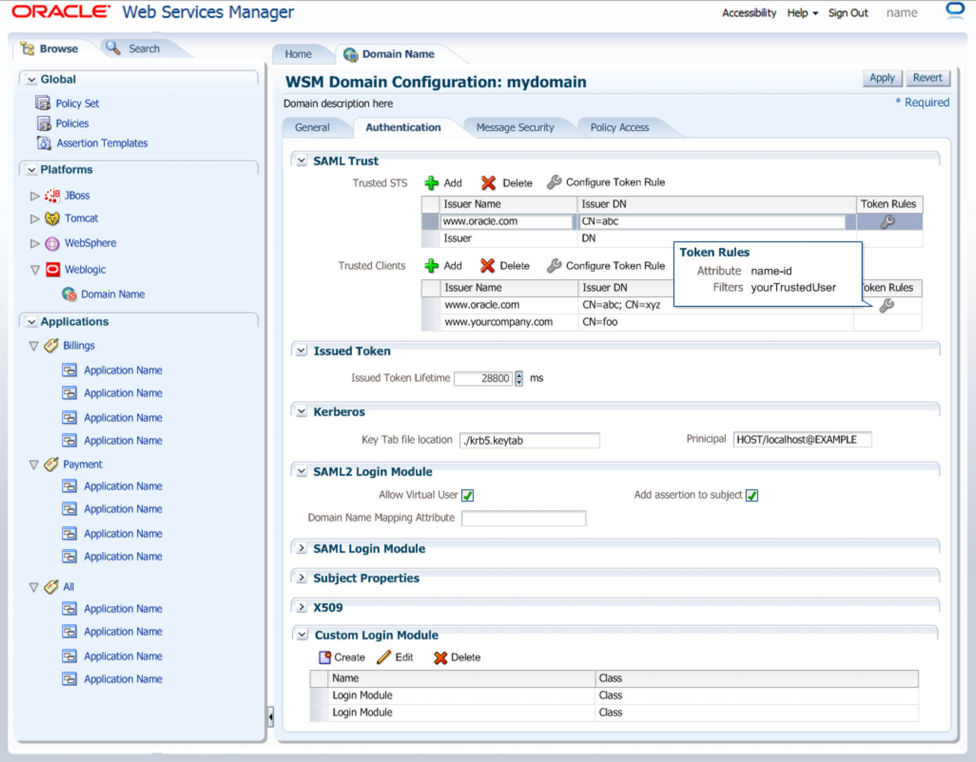Image resolution: width=976 pixels, height=762 pixels.
Task: Click the Revert button
Action: (x=927, y=78)
